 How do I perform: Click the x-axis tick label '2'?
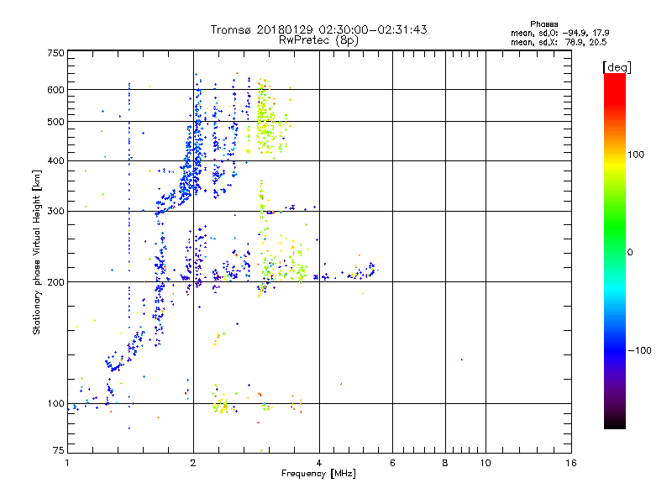(193, 463)
